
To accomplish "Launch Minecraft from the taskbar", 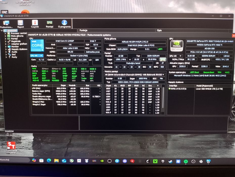I will (155, 161).
